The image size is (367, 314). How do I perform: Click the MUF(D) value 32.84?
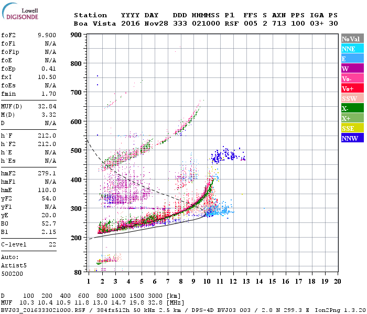pos(47,107)
